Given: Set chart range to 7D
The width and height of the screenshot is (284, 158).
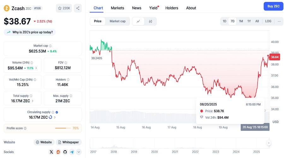Looking at the screenshot, I should pos(233,21).
